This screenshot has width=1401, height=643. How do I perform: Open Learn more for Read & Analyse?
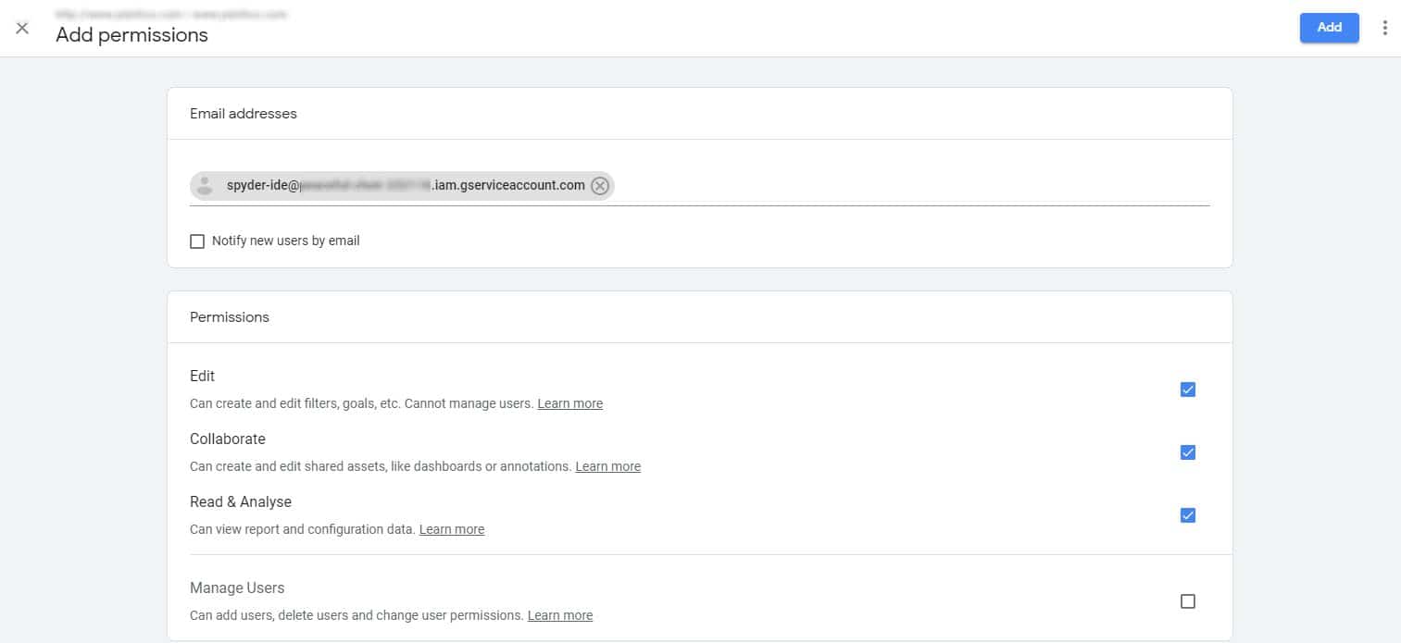pyautogui.click(x=451, y=528)
